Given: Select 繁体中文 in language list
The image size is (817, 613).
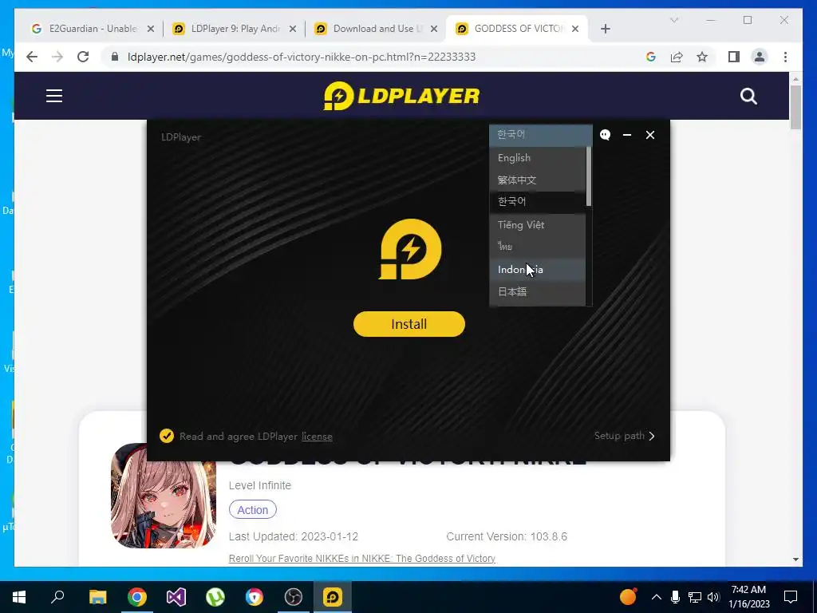Looking at the screenshot, I should pos(538,180).
